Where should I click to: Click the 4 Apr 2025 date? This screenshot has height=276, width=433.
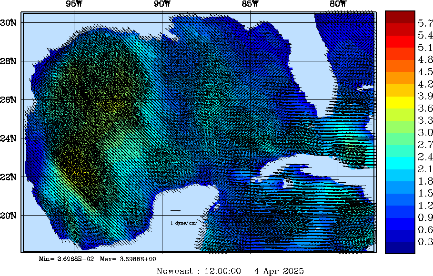point(279,271)
